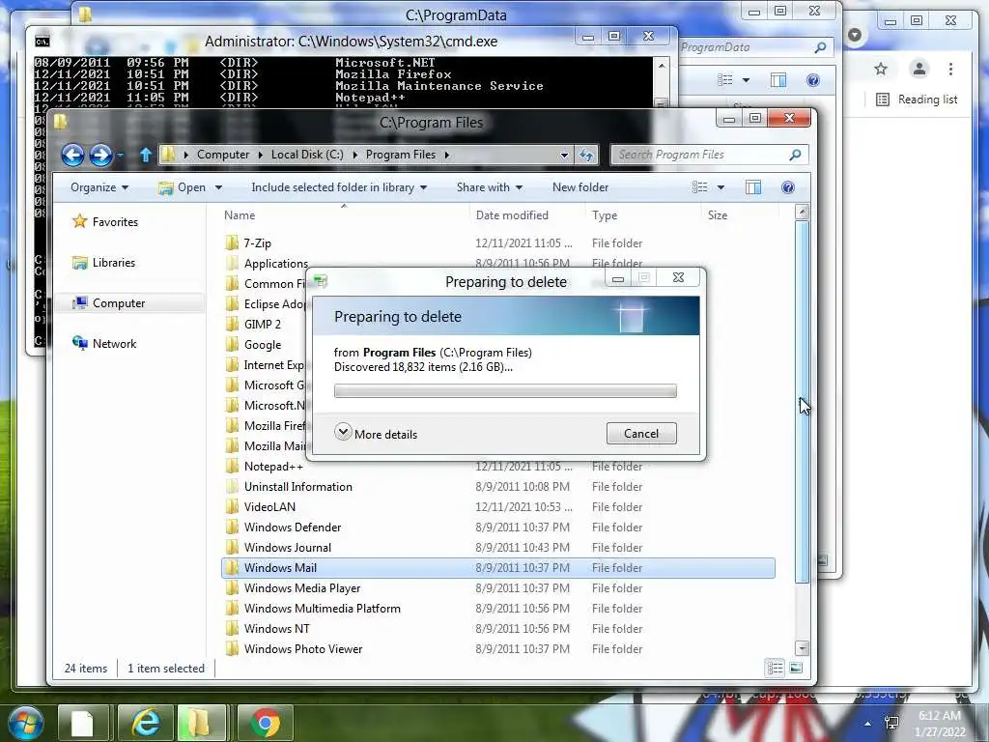The image size is (989, 742).
Task: Click system tray show hidden icons arrow
Action: click(x=868, y=724)
